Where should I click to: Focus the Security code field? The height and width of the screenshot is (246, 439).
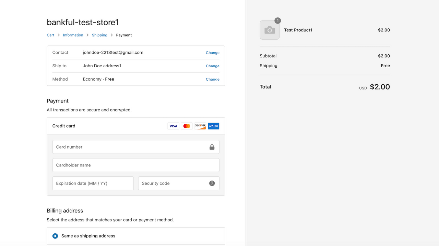pyautogui.click(x=179, y=183)
